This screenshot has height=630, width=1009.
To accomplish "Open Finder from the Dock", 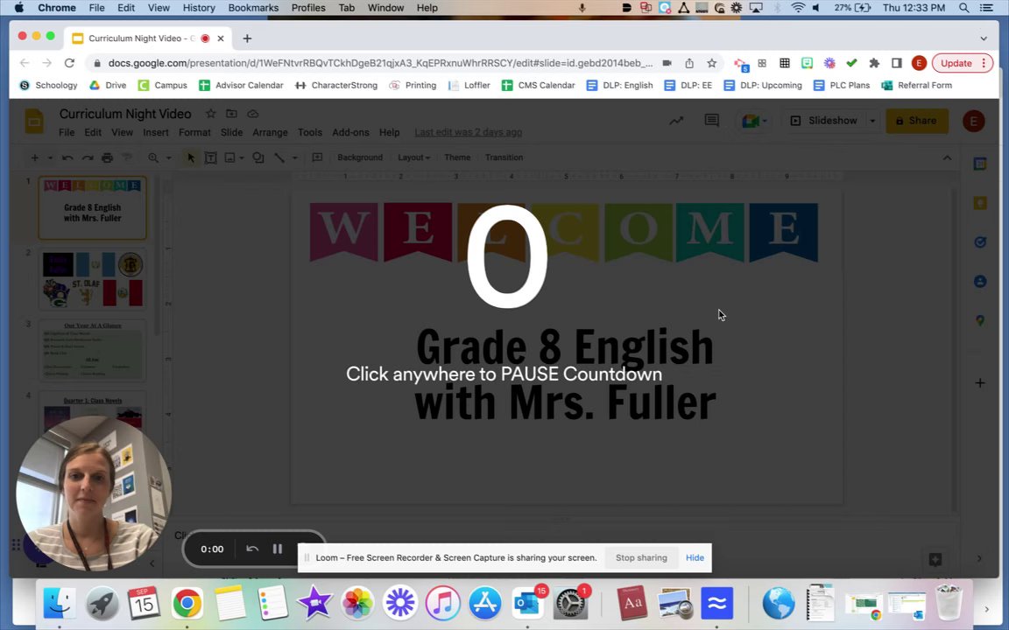I will [x=60, y=604].
